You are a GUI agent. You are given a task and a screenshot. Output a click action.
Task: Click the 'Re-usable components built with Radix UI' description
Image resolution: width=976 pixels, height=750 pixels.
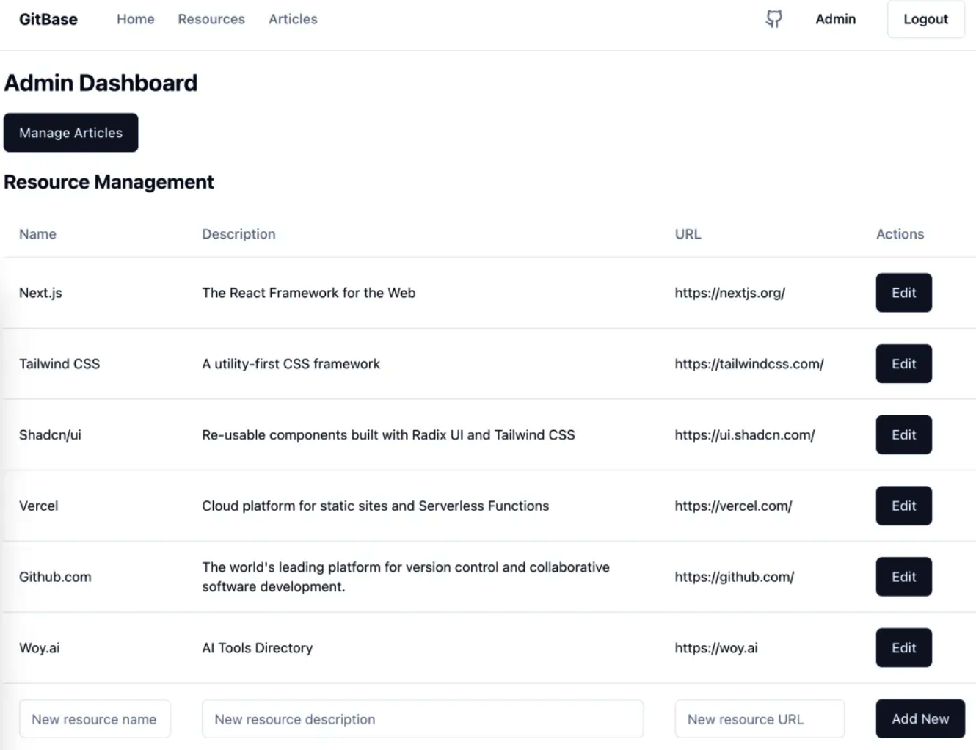[388, 435]
